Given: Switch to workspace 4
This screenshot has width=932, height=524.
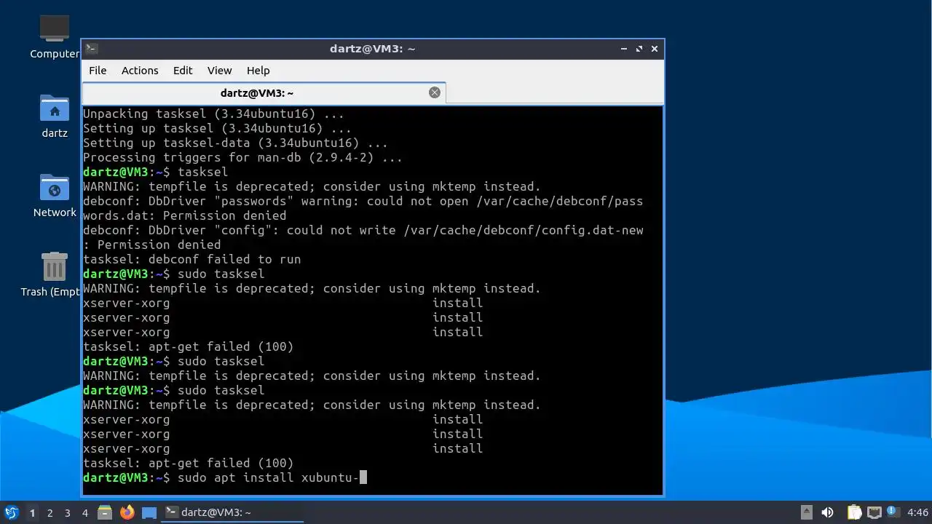Looking at the screenshot, I should coord(85,513).
